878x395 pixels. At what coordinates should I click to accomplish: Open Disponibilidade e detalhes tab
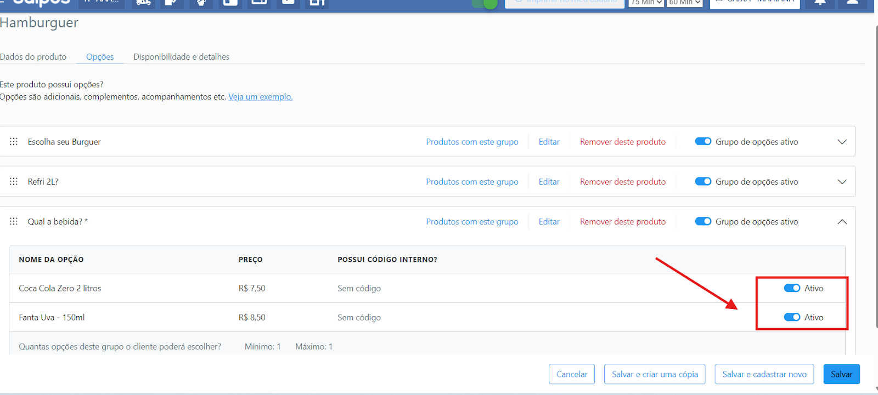181,57
